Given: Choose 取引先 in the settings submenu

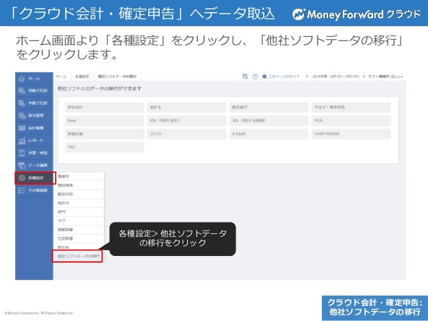Looking at the screenshot, I should click(x=79, y=247).
